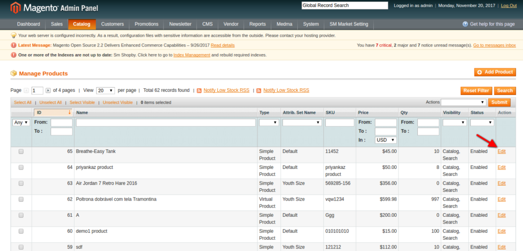Open the Sales menu
523x251 pixels.
coord(57,24)
